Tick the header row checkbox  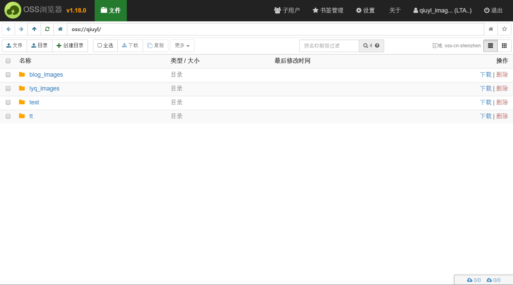pos(8,61)
